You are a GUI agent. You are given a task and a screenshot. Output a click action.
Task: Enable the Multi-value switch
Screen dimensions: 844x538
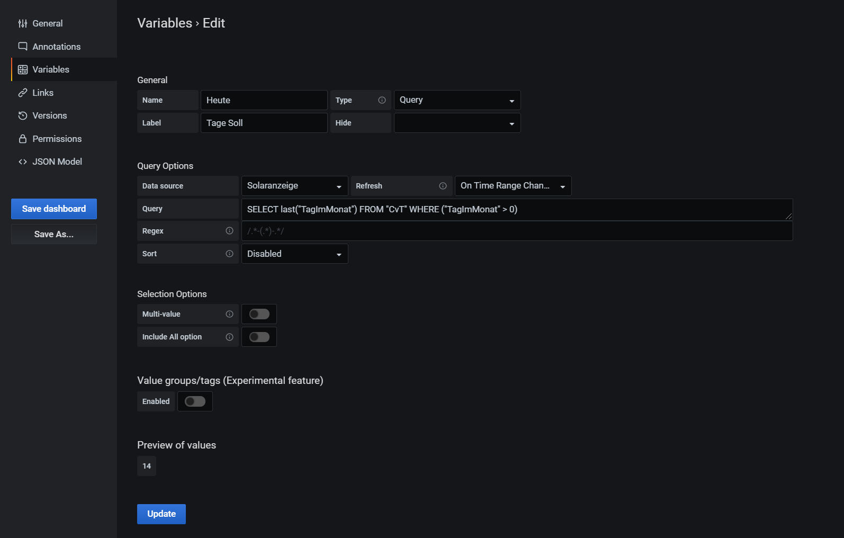tap(259, 314)
